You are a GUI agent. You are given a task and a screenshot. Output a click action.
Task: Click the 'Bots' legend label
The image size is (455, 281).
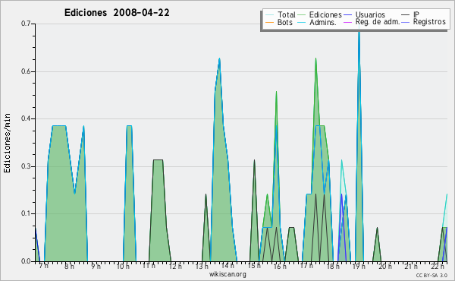coord(284,22)
